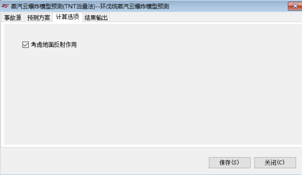Click the 关闭(C) button
The image size is (302, 175).
[x=275, y=162]
